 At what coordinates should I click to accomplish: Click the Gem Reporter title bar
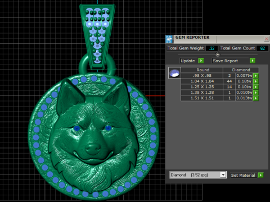[x=218, y=39]
